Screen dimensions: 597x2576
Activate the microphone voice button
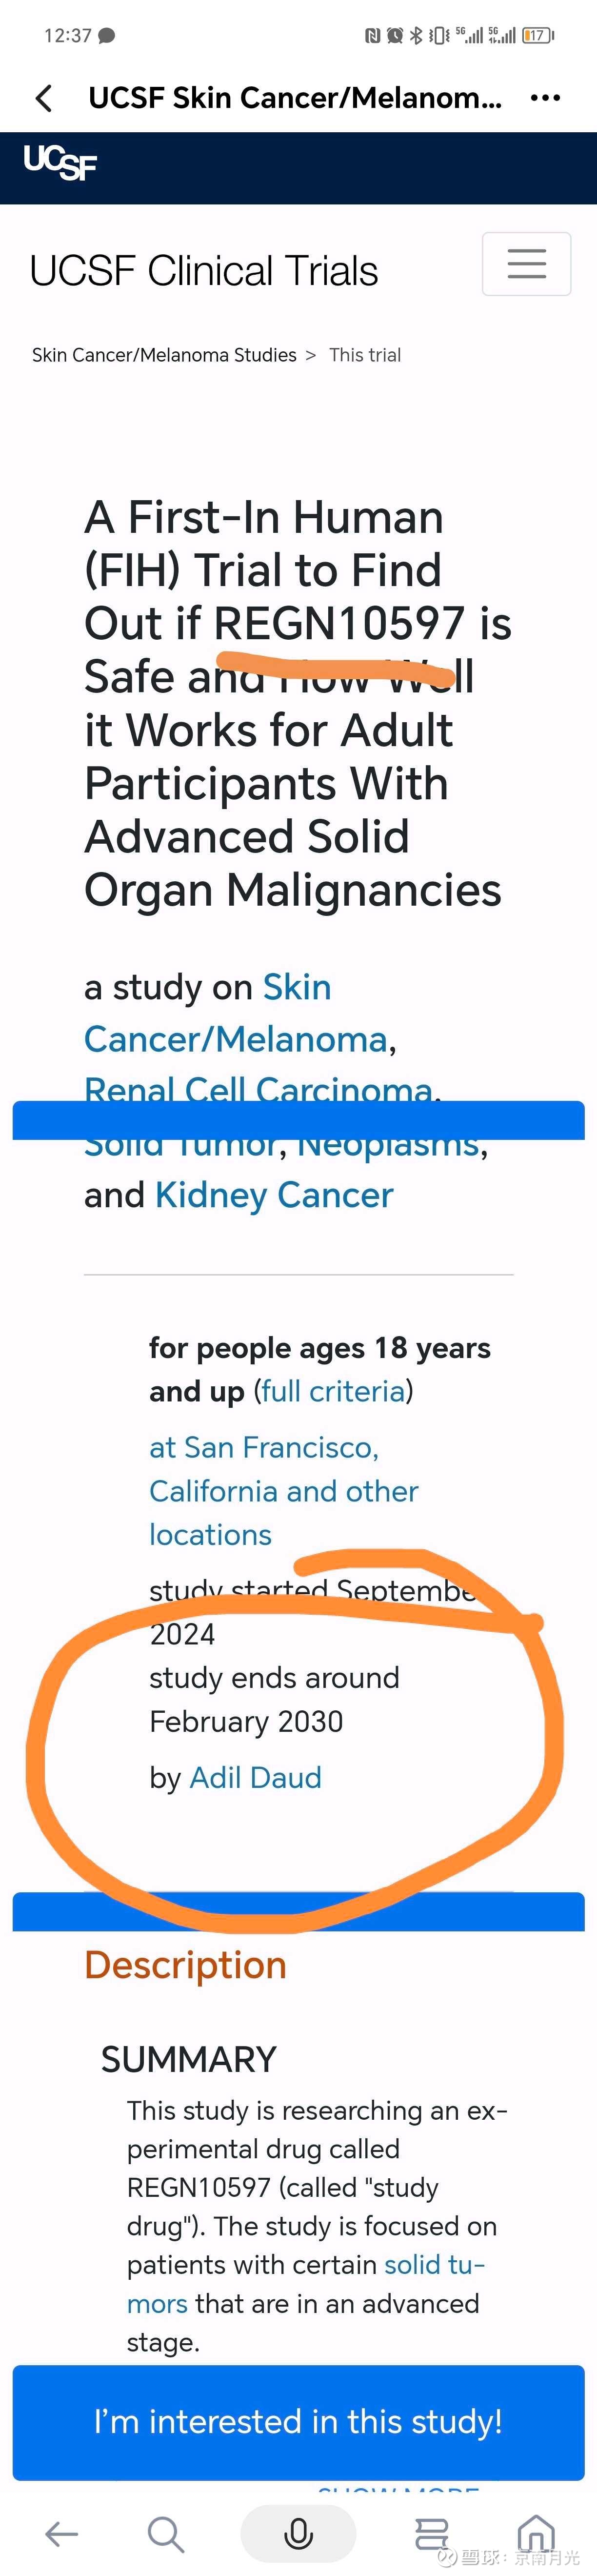(x=298, y=2533)
